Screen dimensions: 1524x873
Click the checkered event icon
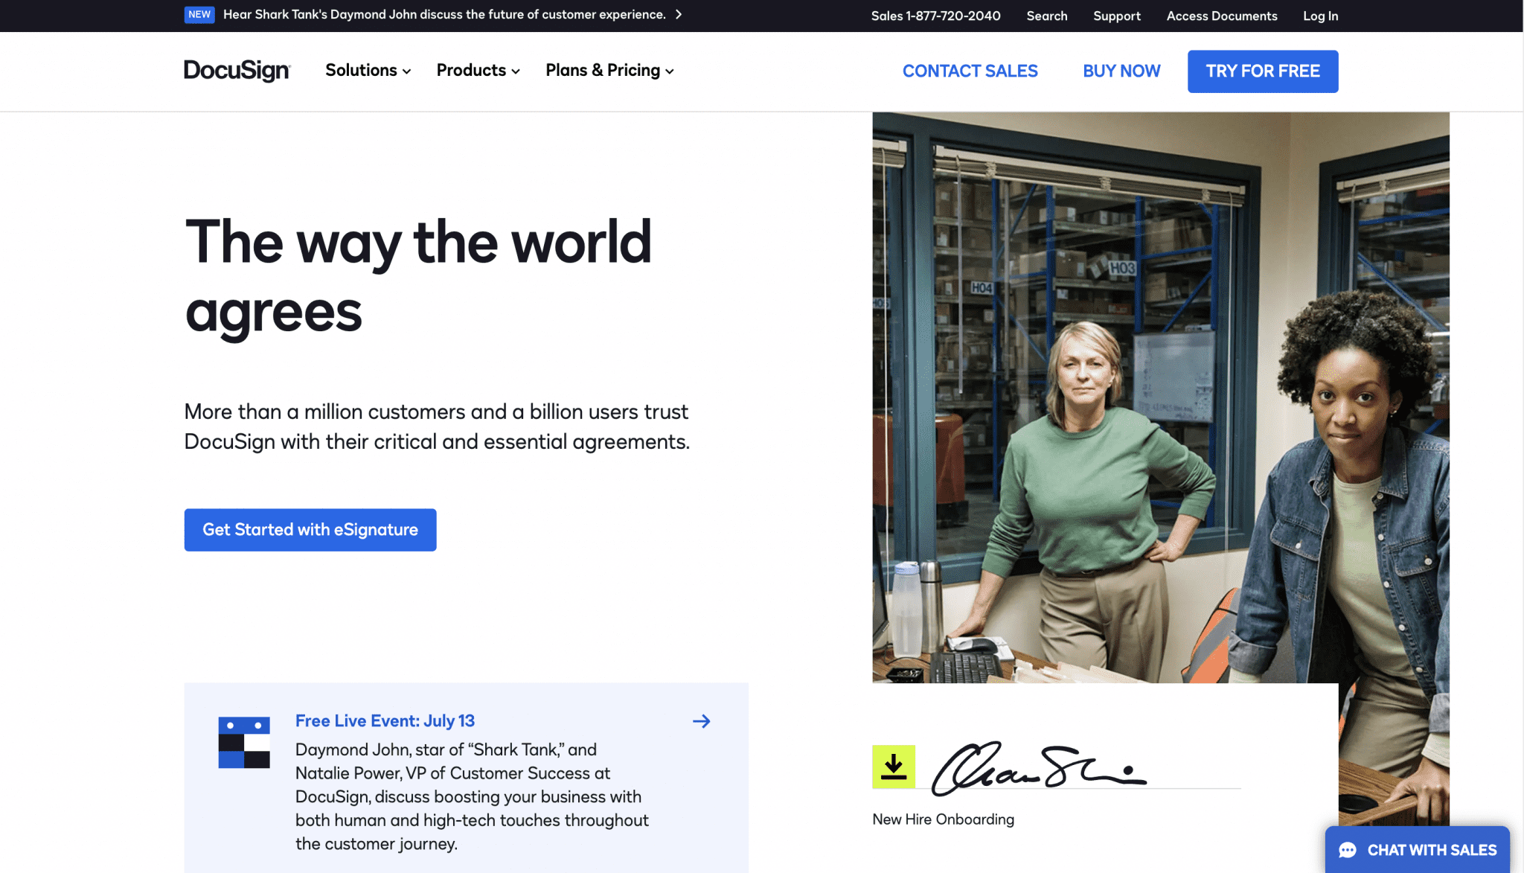[244, 742]
